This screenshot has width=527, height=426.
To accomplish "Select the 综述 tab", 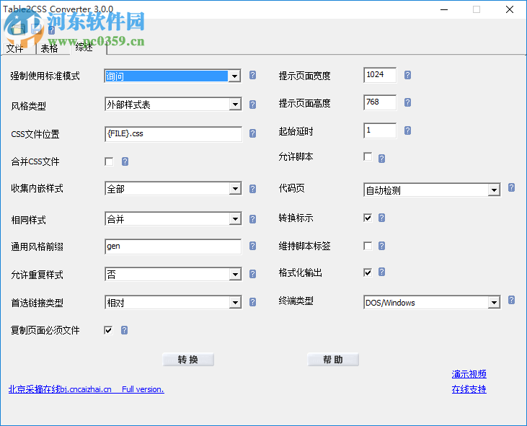I will [x=88, y=48].
